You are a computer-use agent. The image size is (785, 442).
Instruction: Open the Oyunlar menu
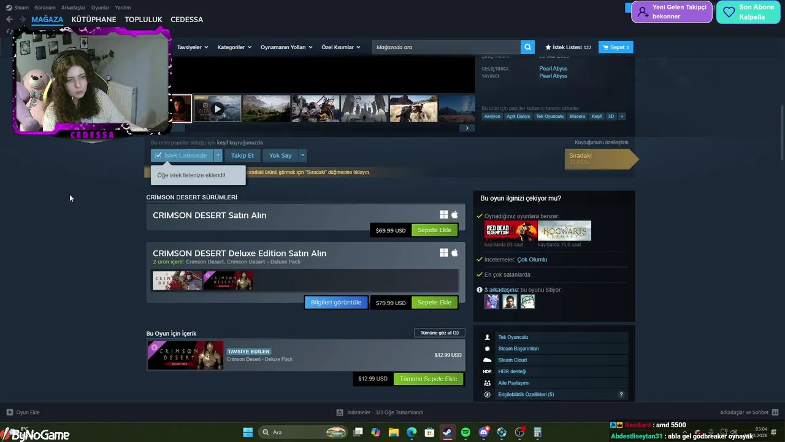click(x=100, y=7)
